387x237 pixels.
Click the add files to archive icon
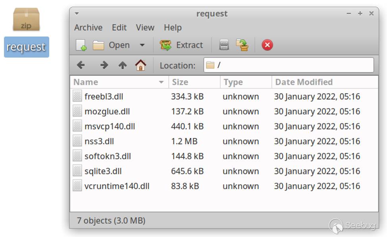(x=224, y=45)
